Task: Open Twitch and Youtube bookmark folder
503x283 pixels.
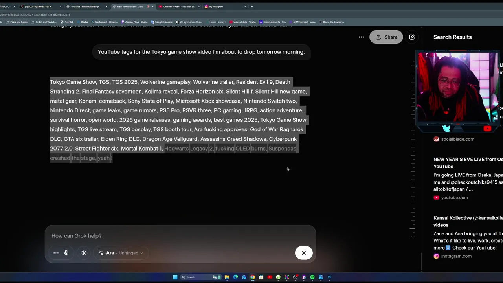Action: click(44, 22)
